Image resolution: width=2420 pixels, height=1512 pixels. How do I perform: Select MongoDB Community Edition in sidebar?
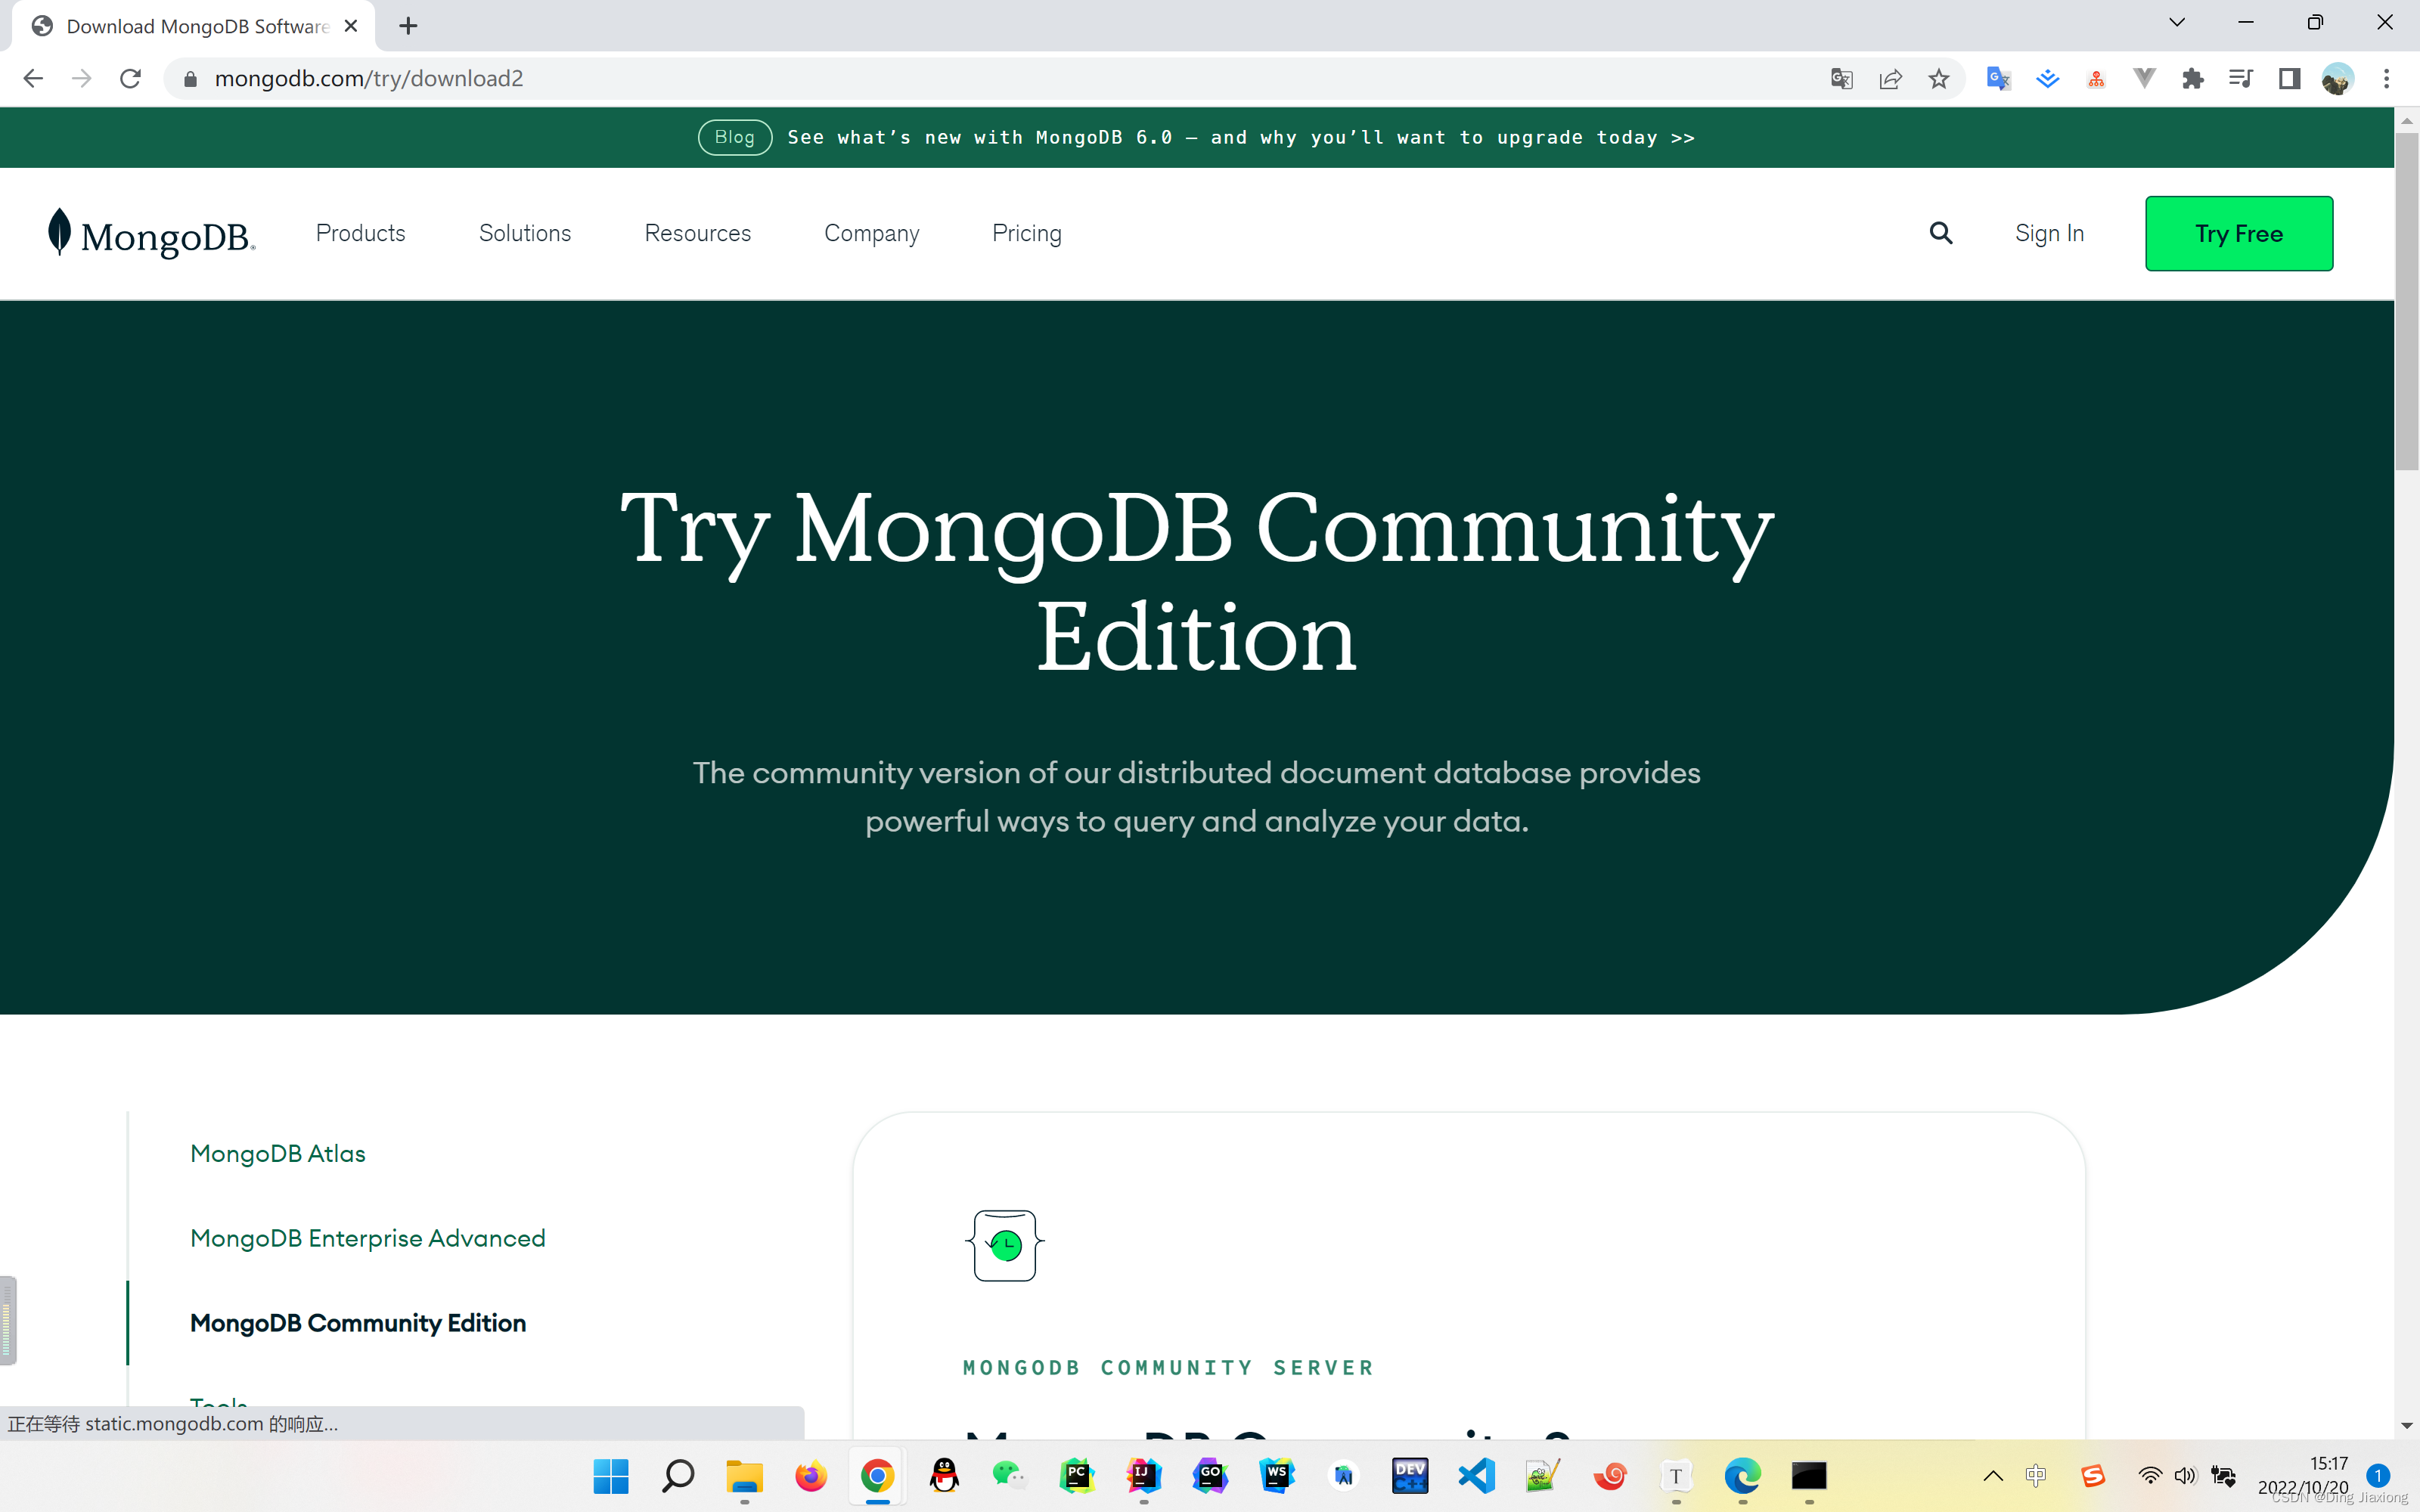(x=358, y=1323)
